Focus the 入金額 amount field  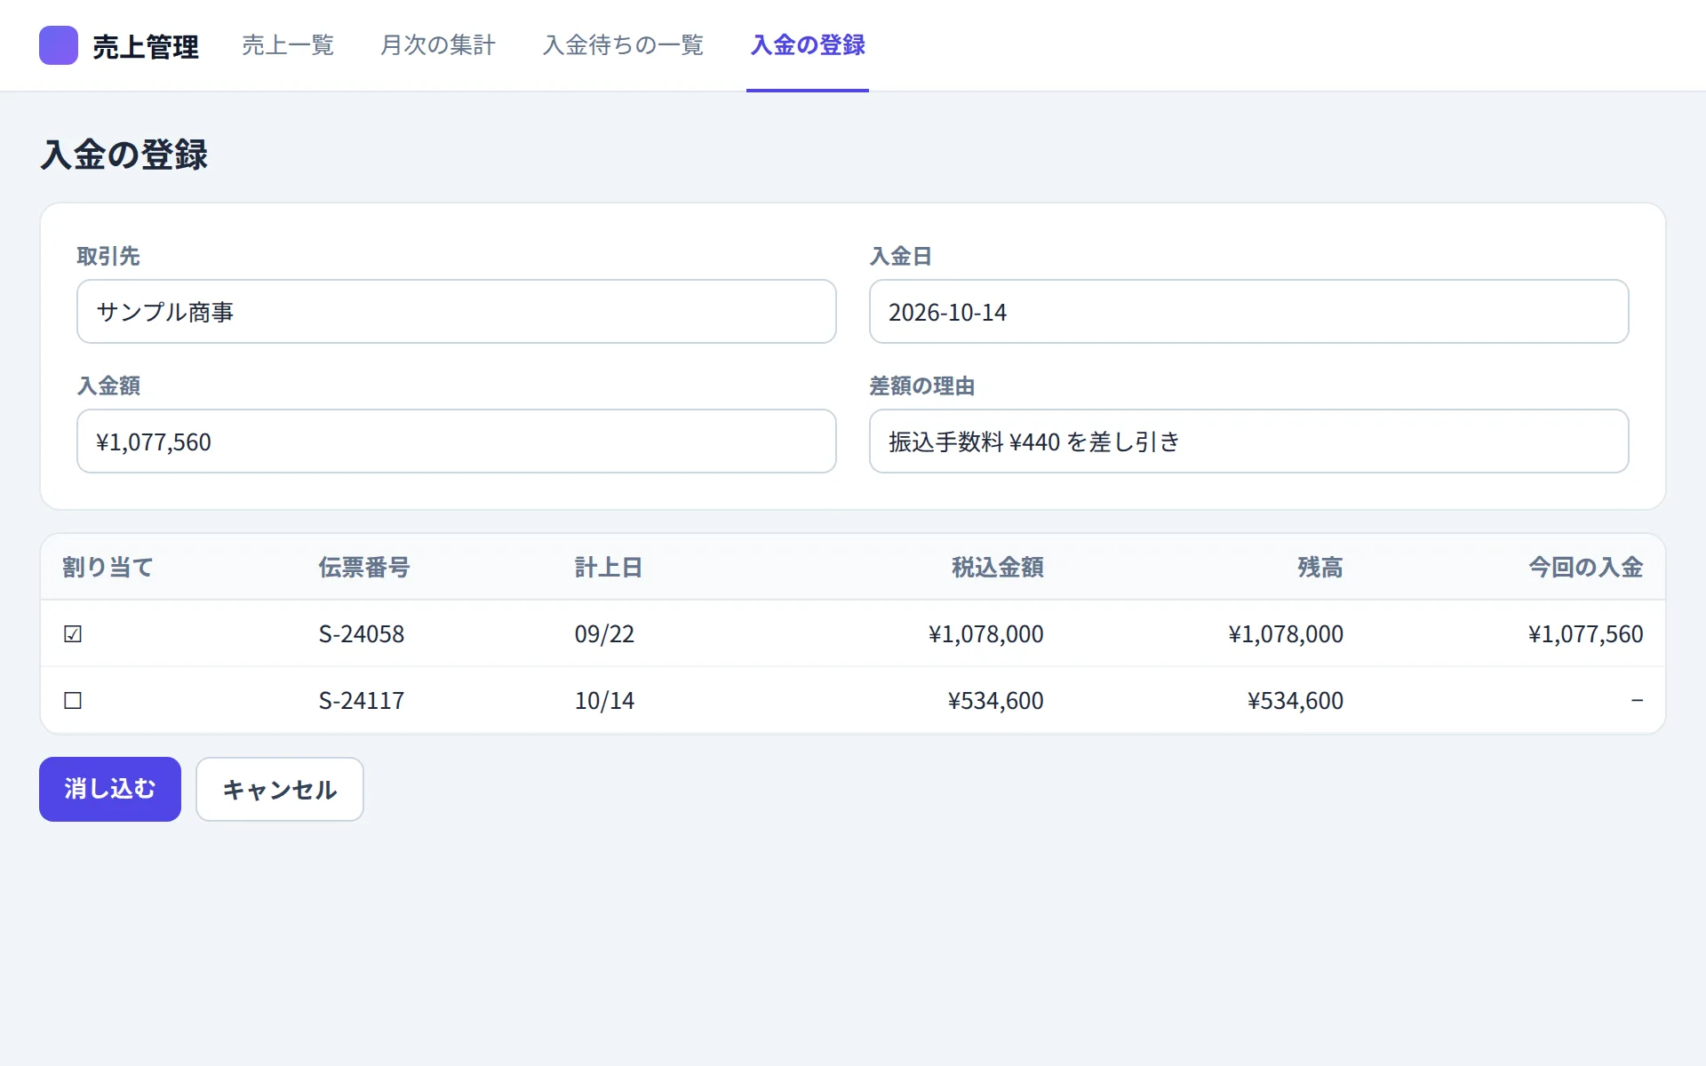pos(457,442)
